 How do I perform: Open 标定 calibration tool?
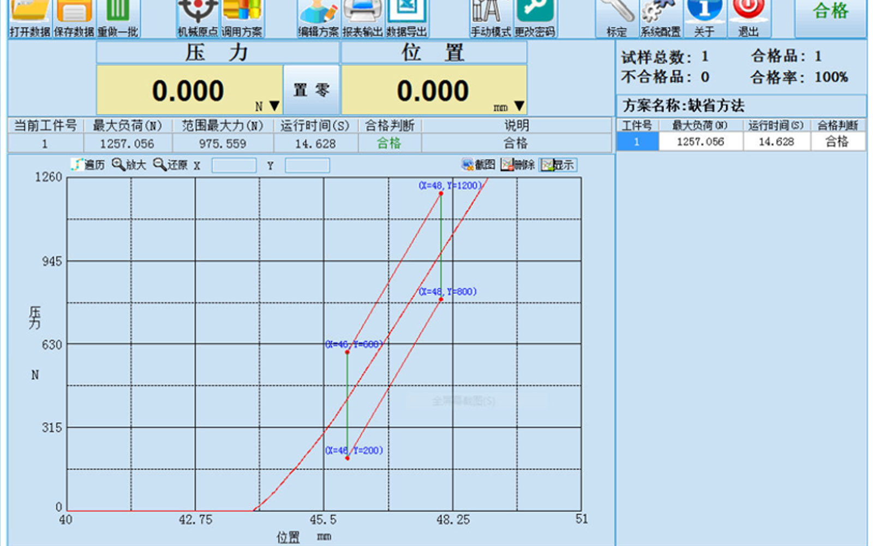click(x=617, y=19)
